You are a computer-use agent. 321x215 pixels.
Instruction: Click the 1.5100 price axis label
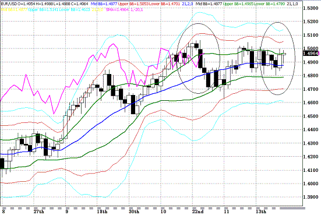coord(311,35)
